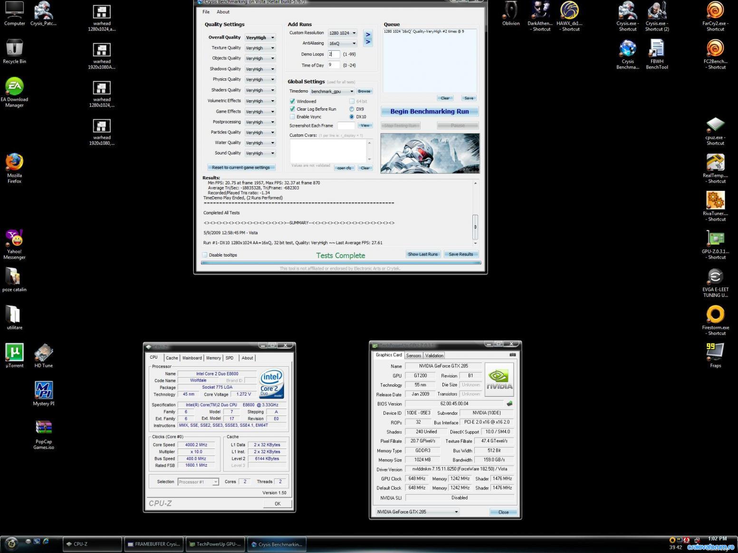Switch to the FRAMEBUFFER Crysis taskbar button
This screenshot has width=738, height=553.
pyautogui.click(x=153, y=544)
